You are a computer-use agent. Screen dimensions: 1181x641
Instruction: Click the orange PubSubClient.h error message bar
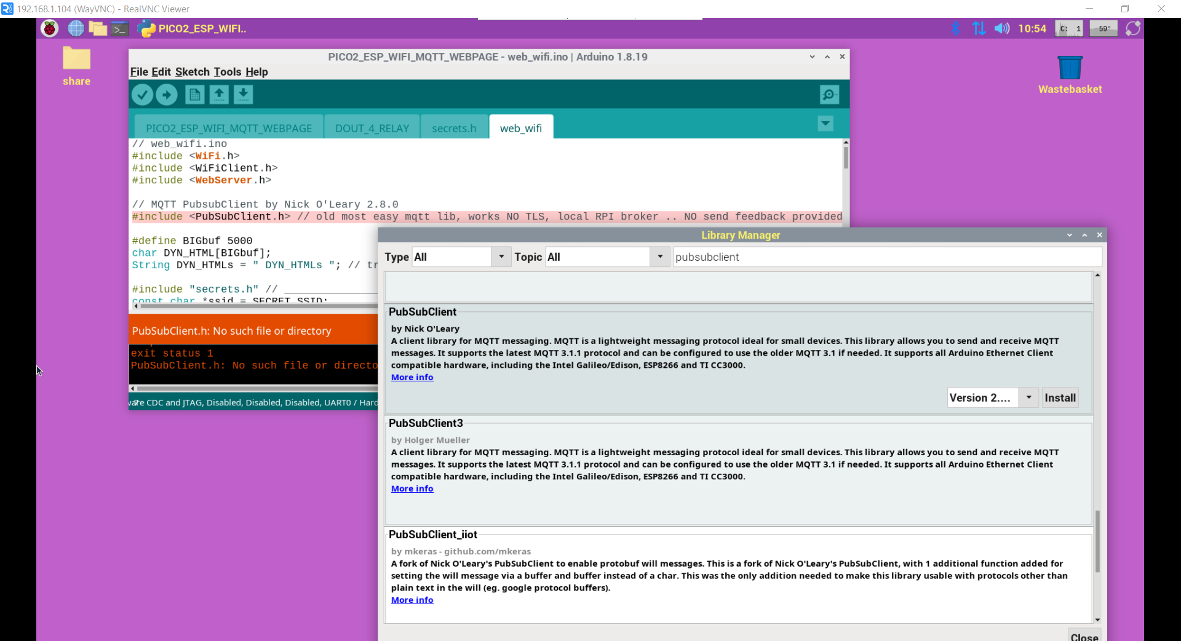(x=253, y=330)
